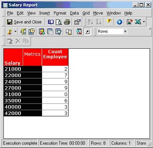Click the Salary column header
The image size is (153, 148).
(x=13, y=57)
